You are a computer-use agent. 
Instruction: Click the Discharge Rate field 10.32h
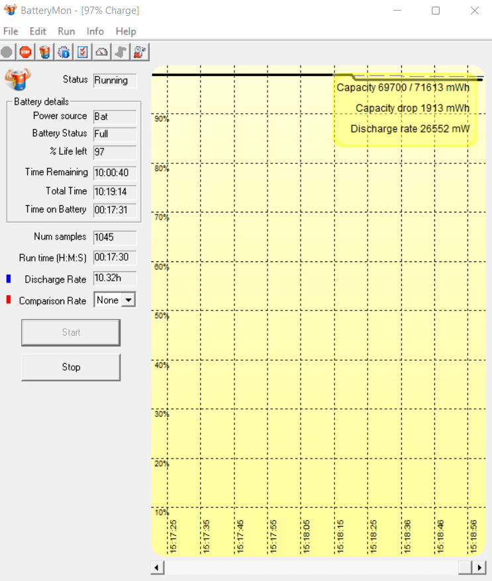point(115,279)
